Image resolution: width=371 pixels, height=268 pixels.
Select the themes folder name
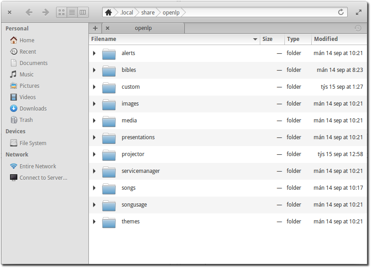131,222
